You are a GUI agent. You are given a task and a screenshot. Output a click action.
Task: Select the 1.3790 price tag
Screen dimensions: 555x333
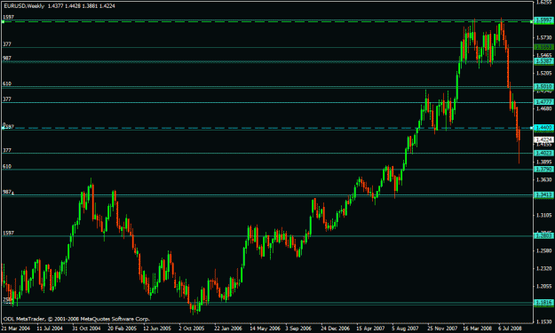tap(543, 169)
